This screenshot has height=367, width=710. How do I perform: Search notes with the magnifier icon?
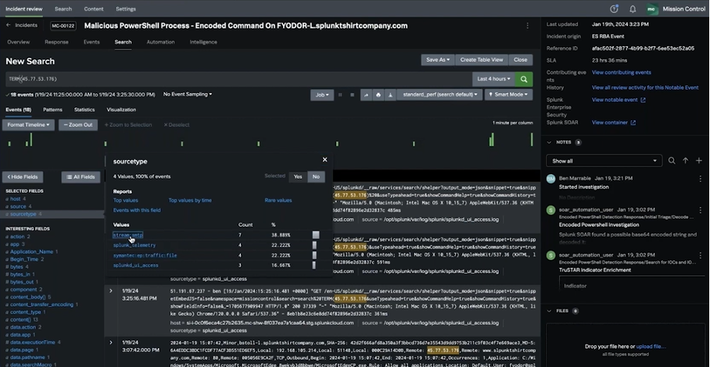[671, 161]
